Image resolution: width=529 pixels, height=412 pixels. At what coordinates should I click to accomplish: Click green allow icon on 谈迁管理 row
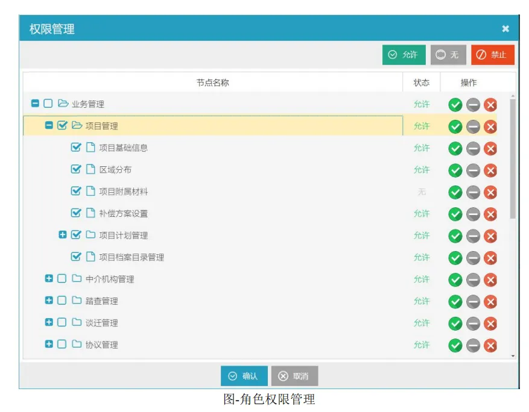(457, 323)
